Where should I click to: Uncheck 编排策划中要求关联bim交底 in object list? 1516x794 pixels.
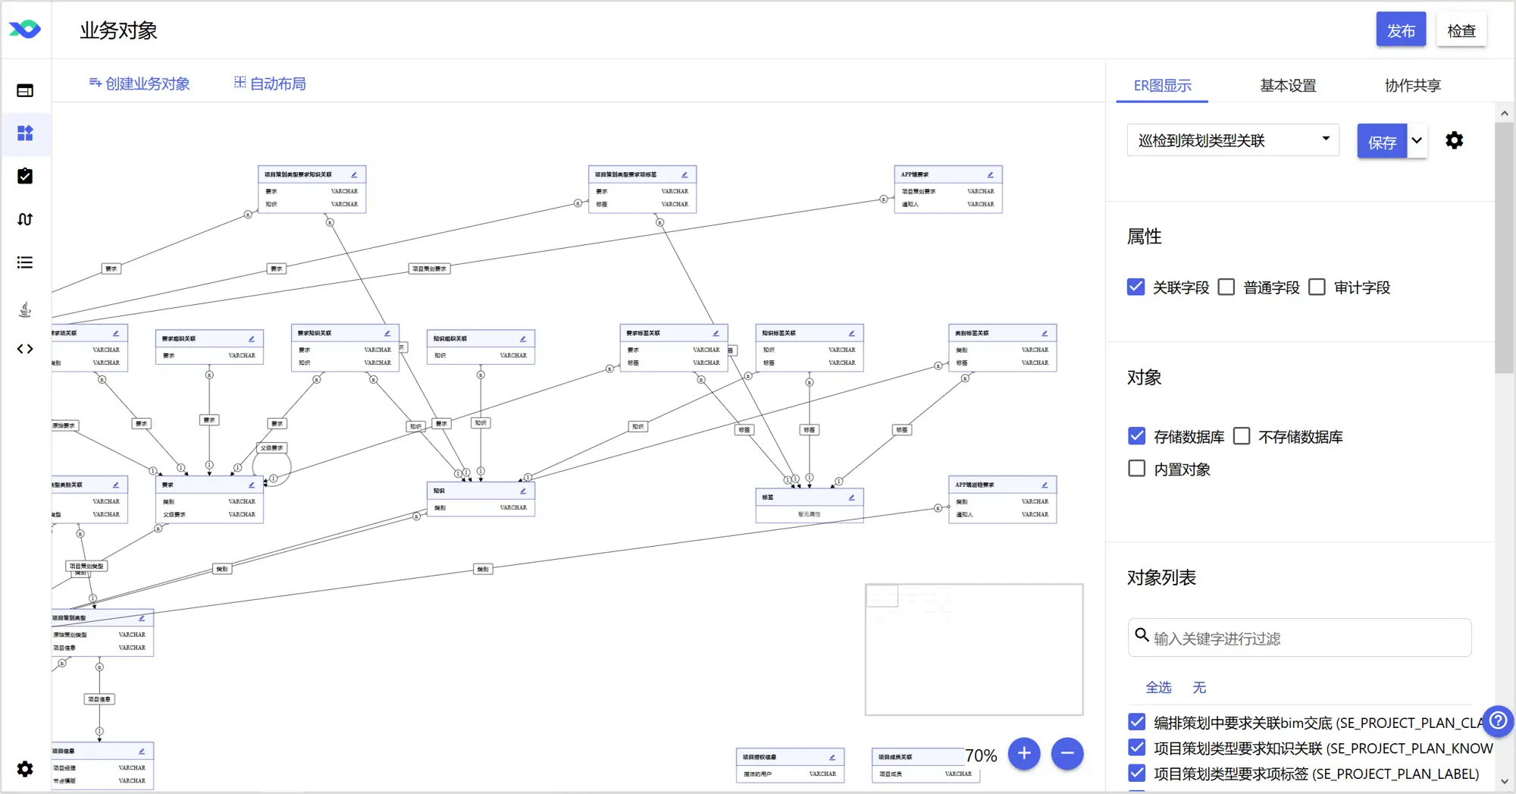[1136, 722]
